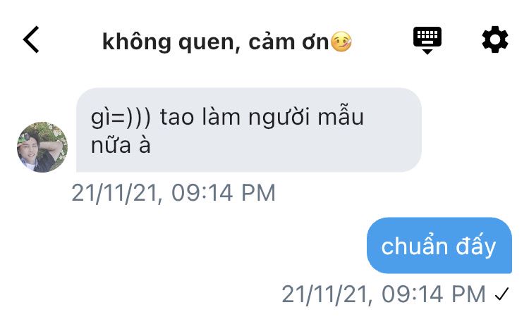Open chat settings via the gear icon

tap(494, 39)
